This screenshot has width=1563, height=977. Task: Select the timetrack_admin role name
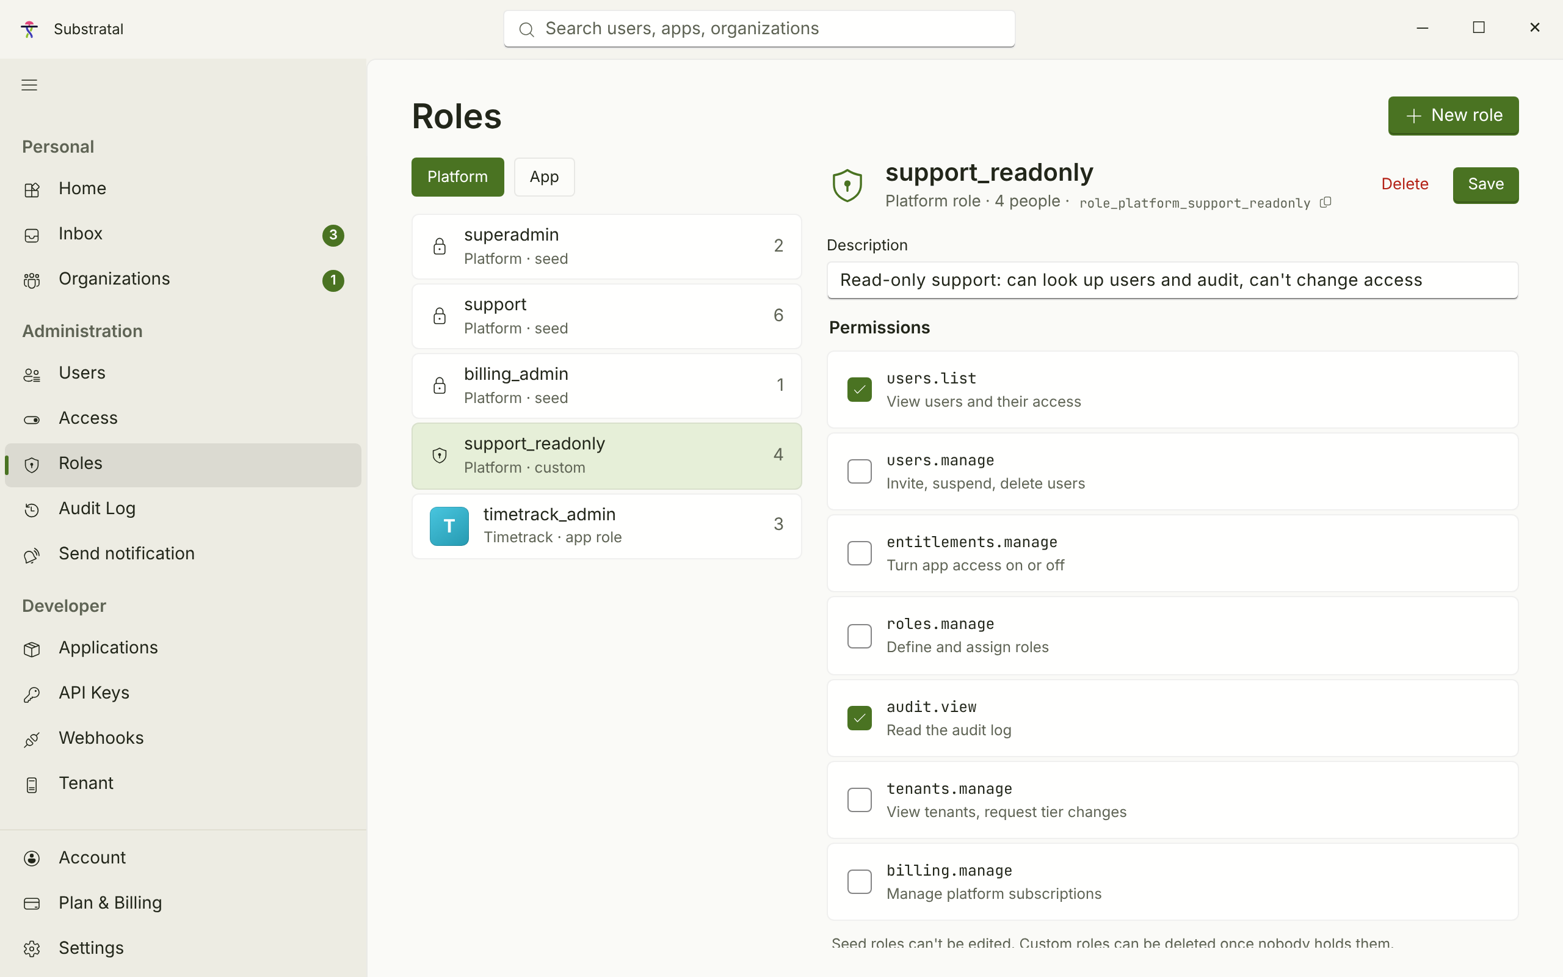pyautogui.click(x=549, y=514)
